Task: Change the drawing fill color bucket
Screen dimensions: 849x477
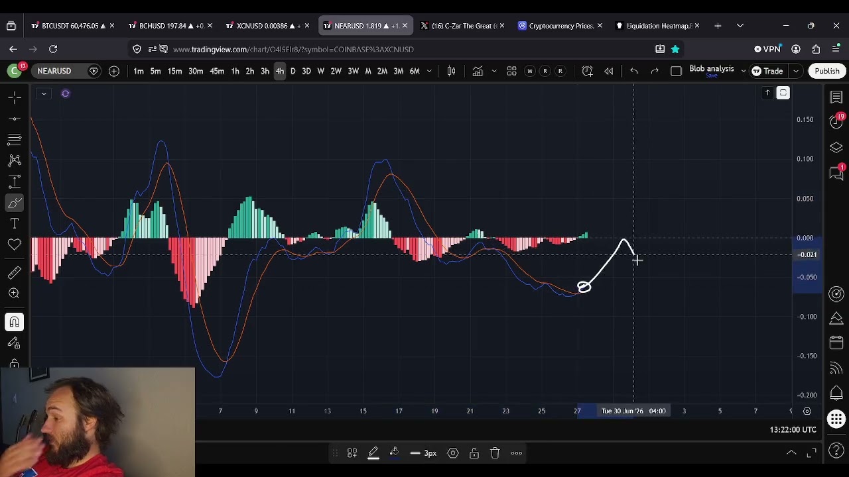Action: point(394,453)
